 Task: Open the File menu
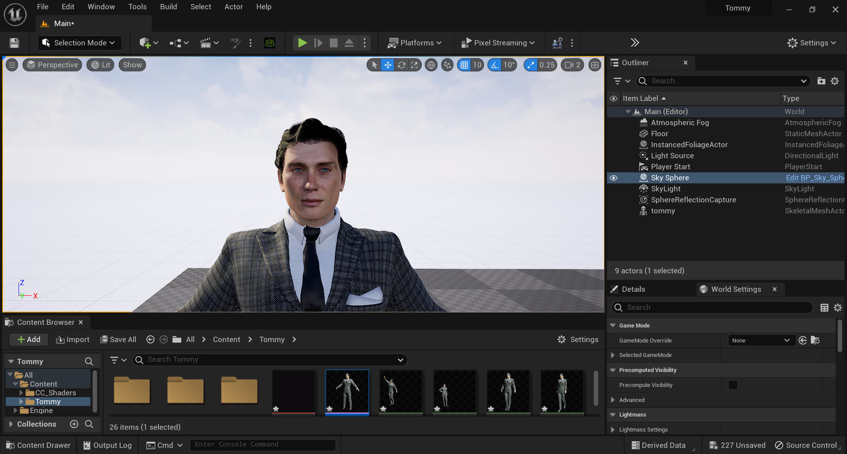coord(43,7)
